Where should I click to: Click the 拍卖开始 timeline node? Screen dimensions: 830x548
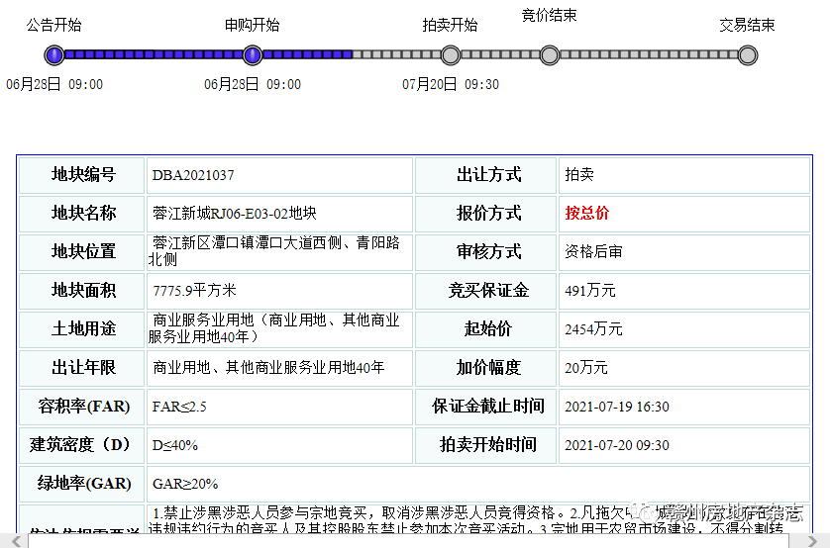click(451, 55)
